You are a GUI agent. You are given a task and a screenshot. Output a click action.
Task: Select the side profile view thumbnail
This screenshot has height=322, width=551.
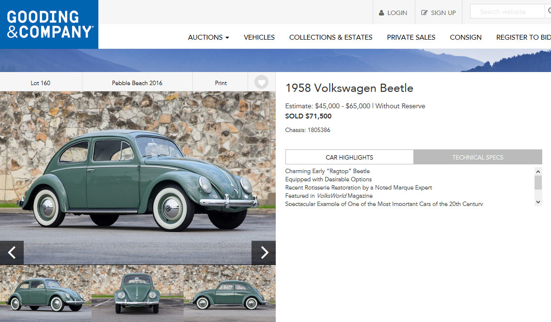point(230,293)
